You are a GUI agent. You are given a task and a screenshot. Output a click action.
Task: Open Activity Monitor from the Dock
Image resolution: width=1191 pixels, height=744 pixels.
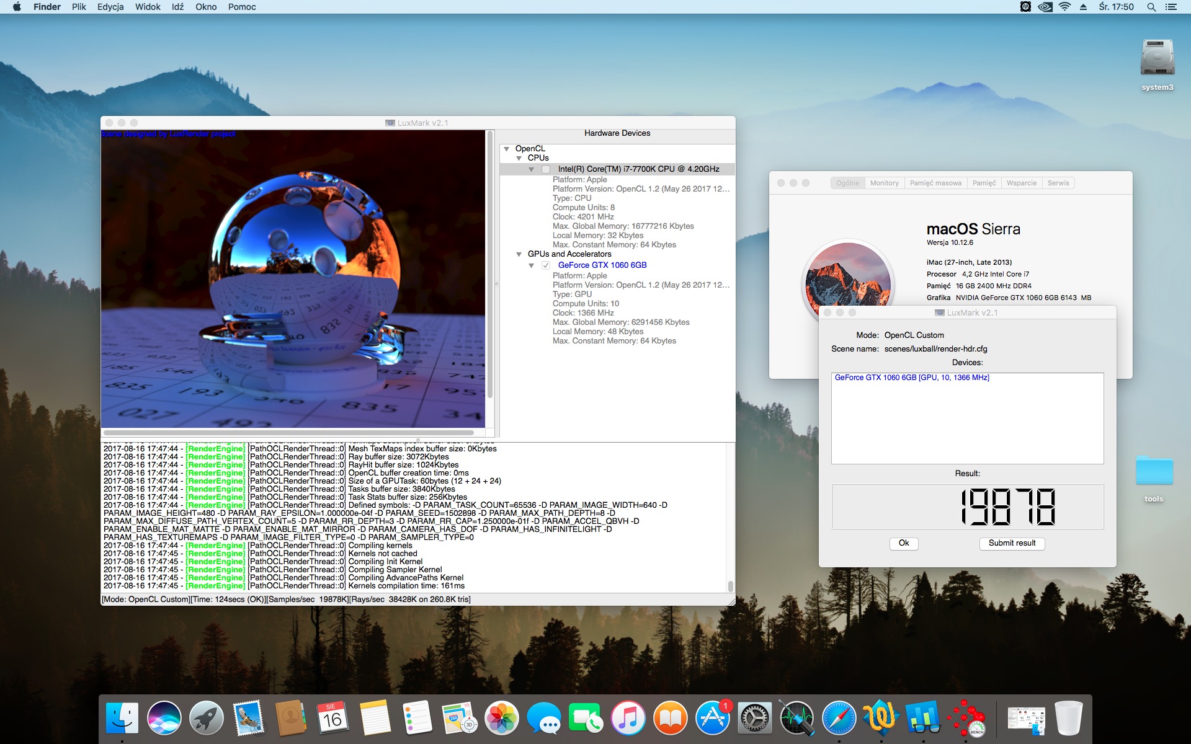796,719
